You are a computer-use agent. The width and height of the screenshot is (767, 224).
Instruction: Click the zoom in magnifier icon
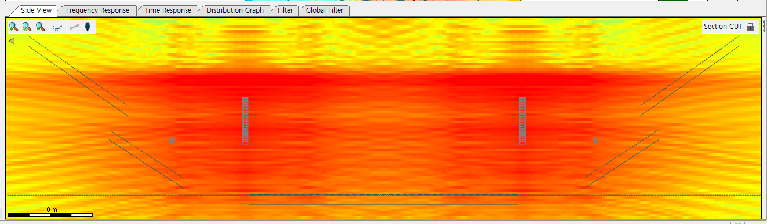tap(13, 27)
